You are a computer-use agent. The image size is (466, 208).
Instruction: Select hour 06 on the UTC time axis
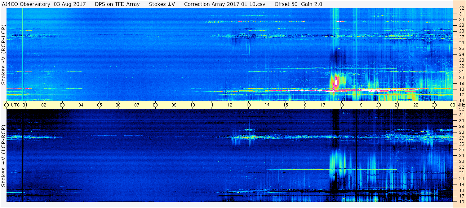tap(118, 105)
